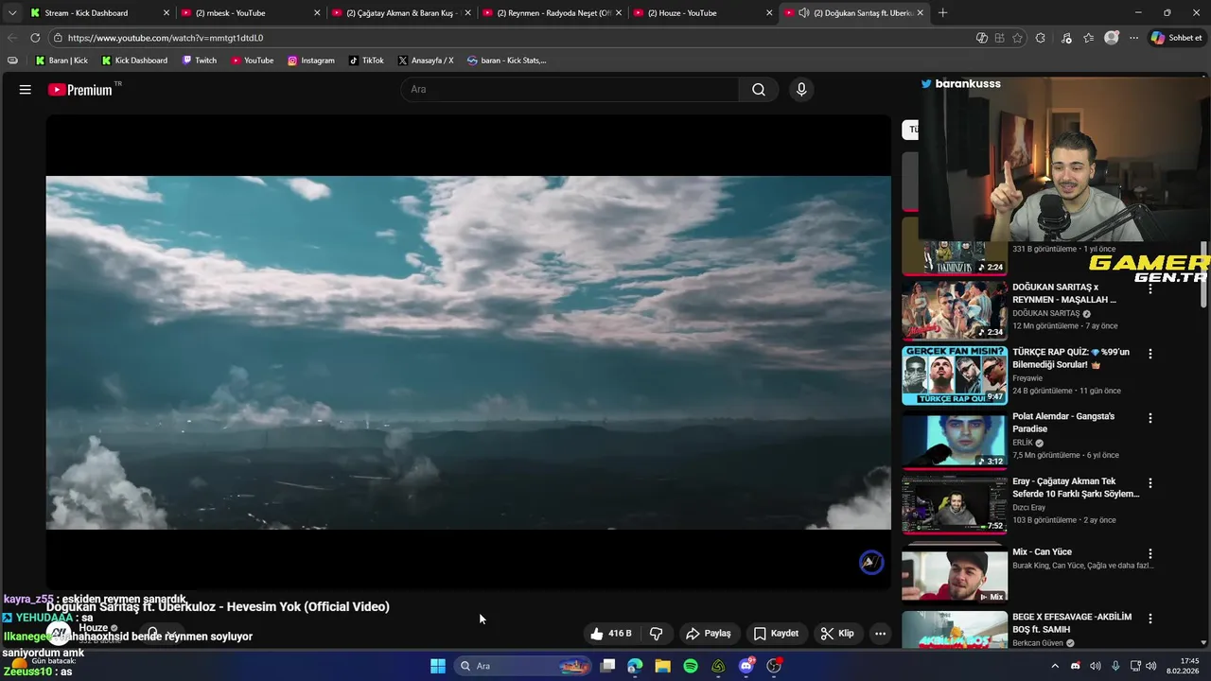1211x681 pixels.
Task: Open browser settings and more menu
Action: coord(1133,38)
